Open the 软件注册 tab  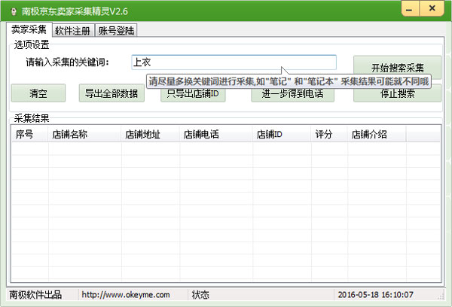pos(72,31)
